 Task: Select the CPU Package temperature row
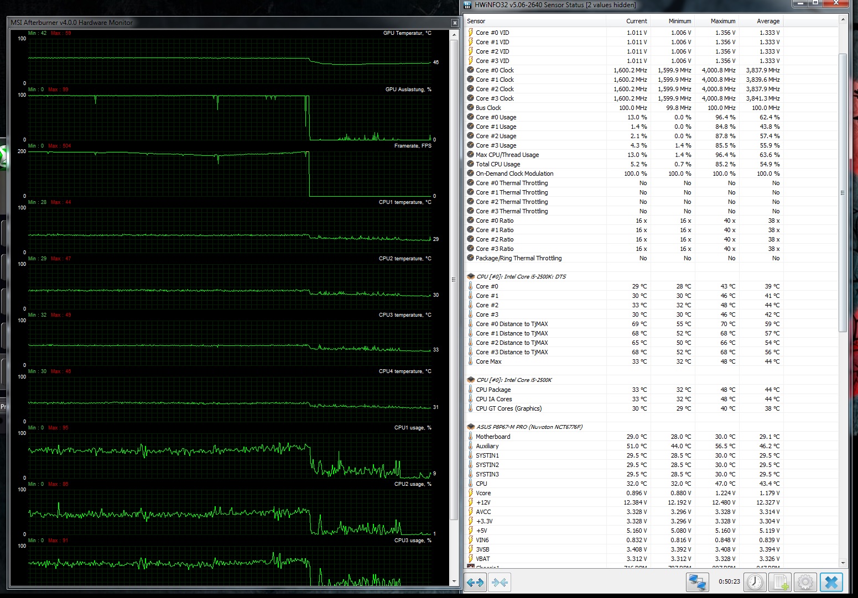point(624,390)
